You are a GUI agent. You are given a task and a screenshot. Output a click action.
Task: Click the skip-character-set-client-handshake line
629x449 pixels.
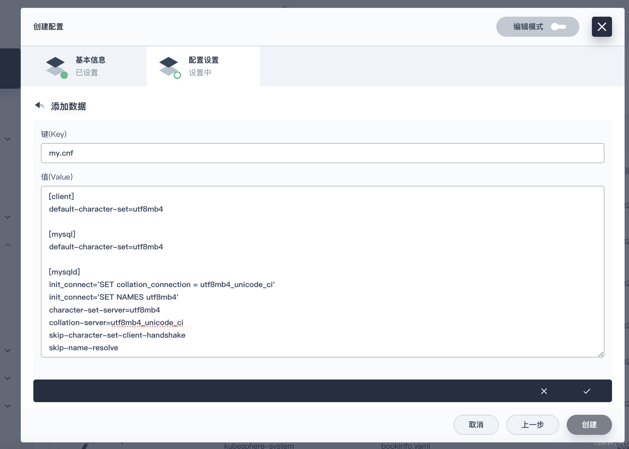[x=117, y=335]
